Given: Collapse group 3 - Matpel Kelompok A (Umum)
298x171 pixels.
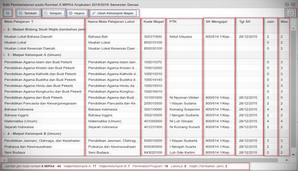Looking at the screenshot, I should click(4, 55).
